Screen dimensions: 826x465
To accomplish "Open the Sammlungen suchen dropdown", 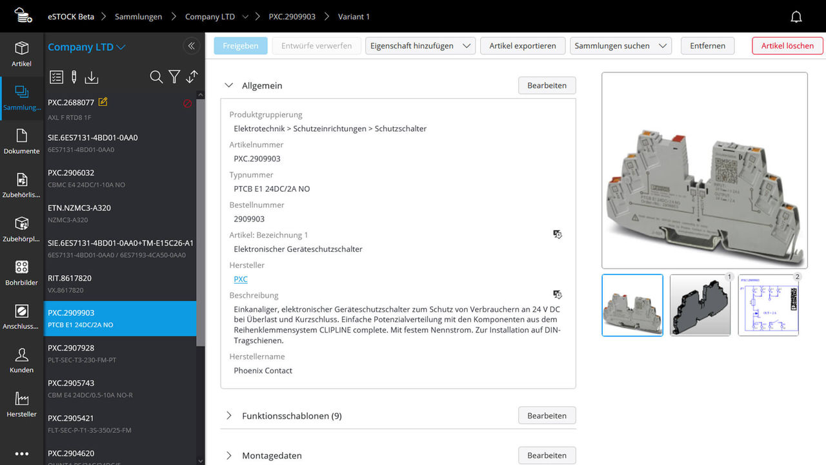I will [620, 46].
